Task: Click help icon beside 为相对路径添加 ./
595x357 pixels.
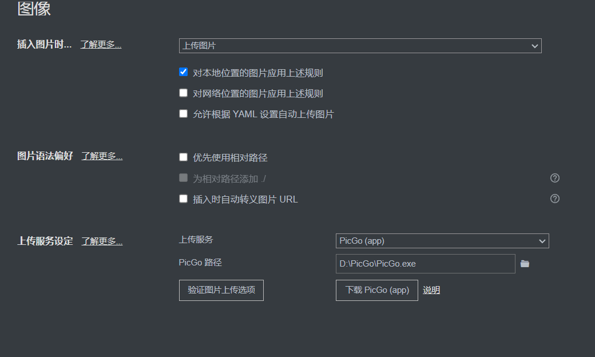Action: (x=554, y=178)
